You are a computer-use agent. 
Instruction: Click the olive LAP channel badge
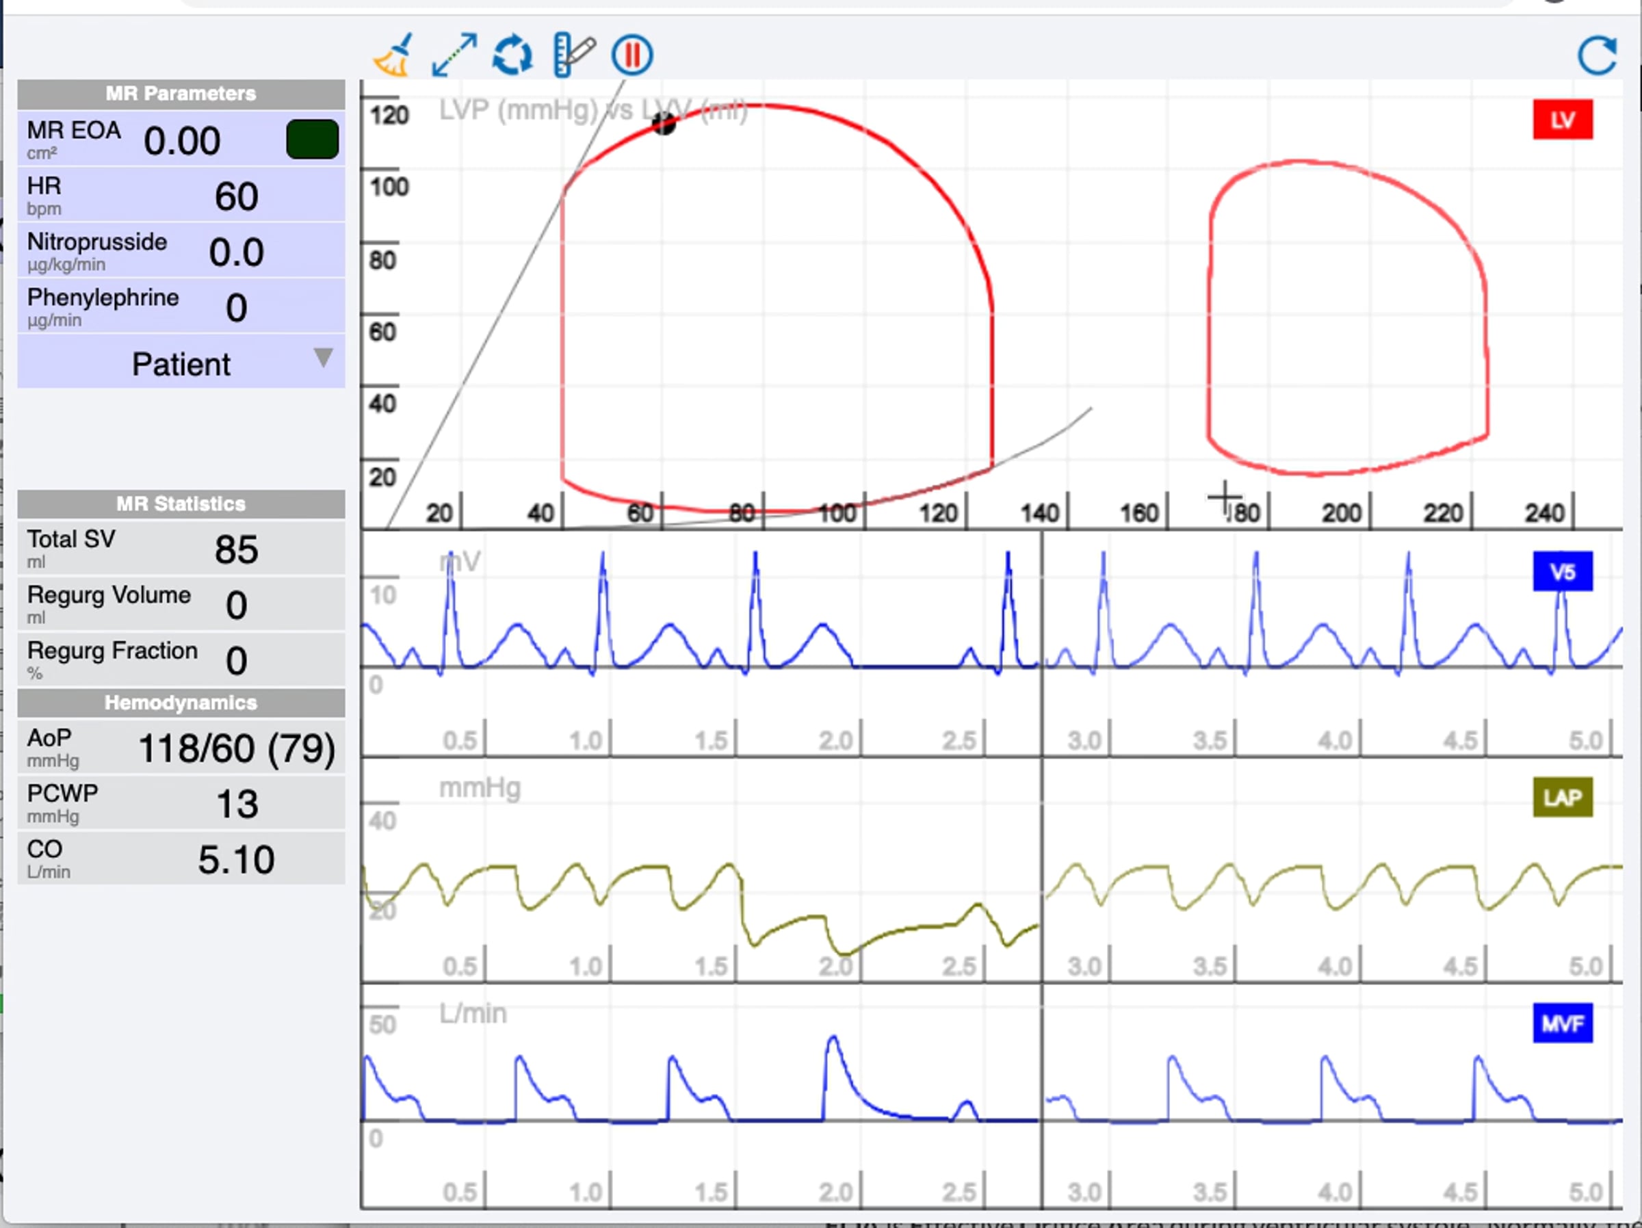coord(1562,798)
